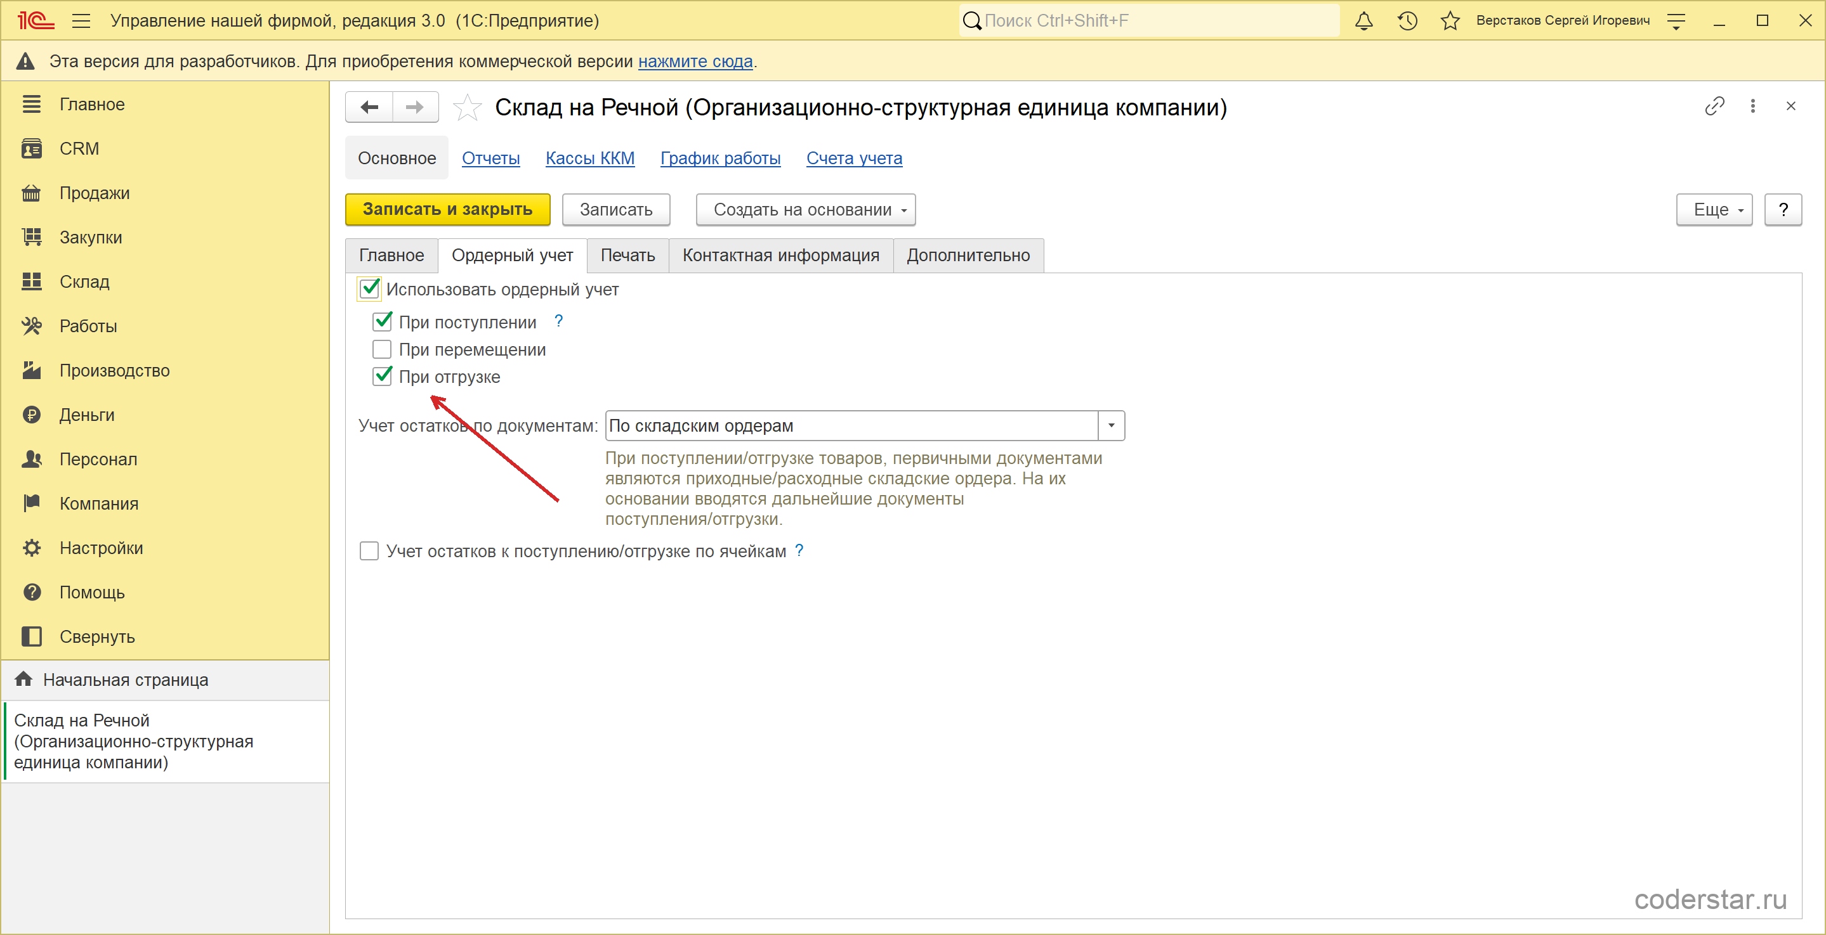The image size is (1826, 935).
Task: Open the history clock icon
Action: (1407, 20)
